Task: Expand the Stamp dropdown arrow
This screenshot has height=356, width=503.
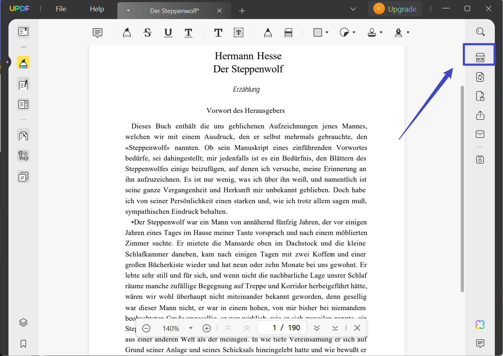Action: coord(381,32)
